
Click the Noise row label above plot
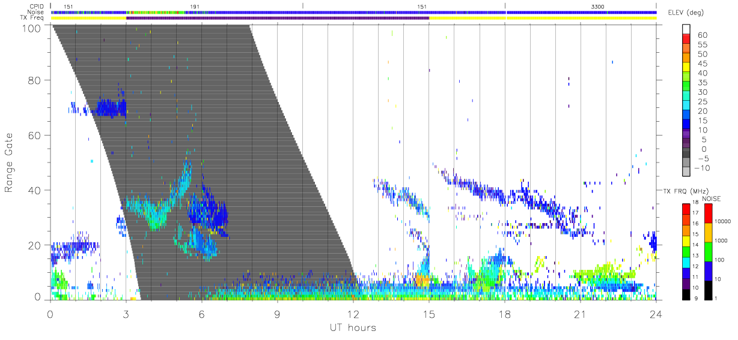pyautogui.click(x=35, y=12)
